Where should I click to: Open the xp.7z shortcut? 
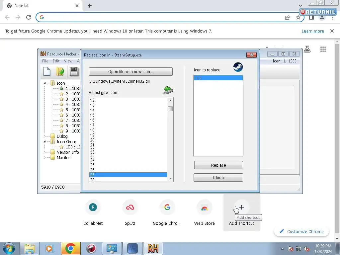[130, 212]
